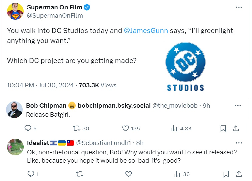This screenshot has height=181, width=252.
Task: Bookmark Bob Chipman's reply
Action: 223,128
